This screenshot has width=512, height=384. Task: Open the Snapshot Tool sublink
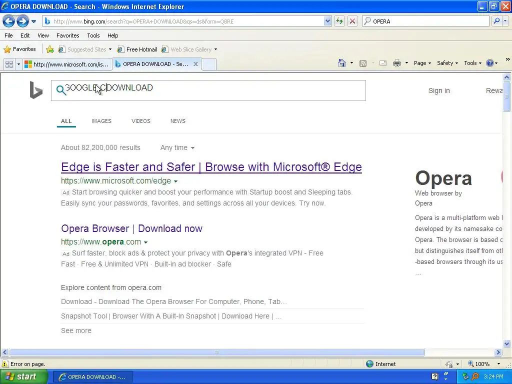[x=171, y=316]
